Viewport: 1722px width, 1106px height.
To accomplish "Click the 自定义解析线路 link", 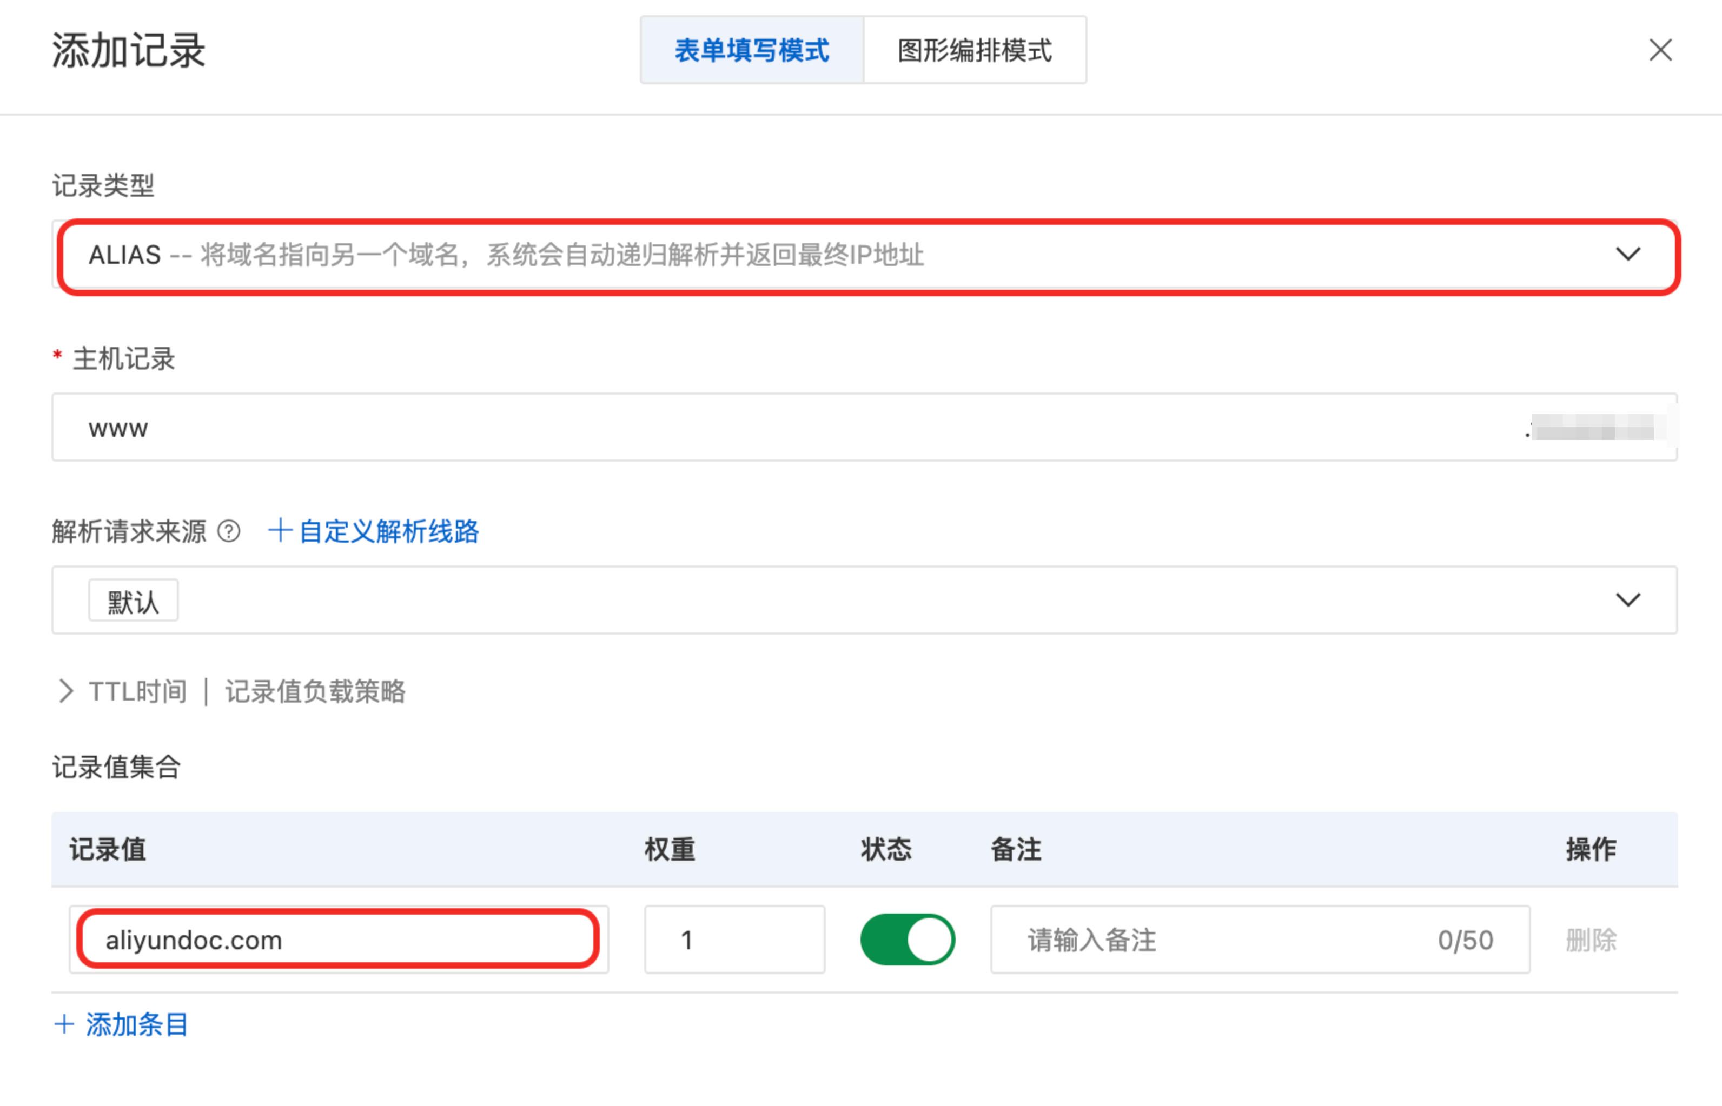I will 389,531.
